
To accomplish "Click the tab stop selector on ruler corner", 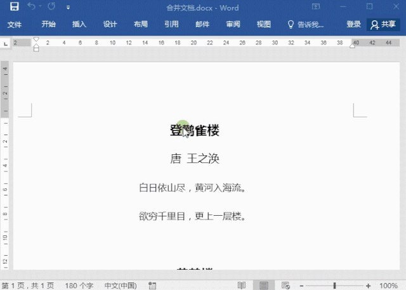I will click(x=6, y=44).
